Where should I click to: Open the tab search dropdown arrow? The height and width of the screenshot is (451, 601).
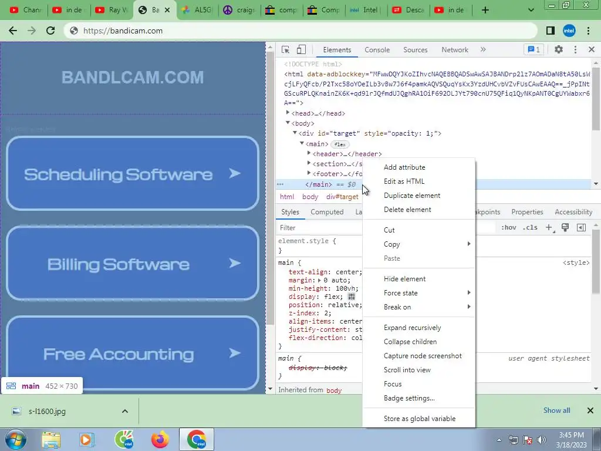pos(531,10)
